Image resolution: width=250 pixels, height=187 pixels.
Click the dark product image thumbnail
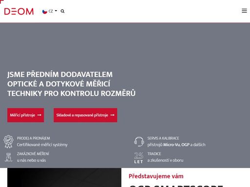click(x=64, y=177)
